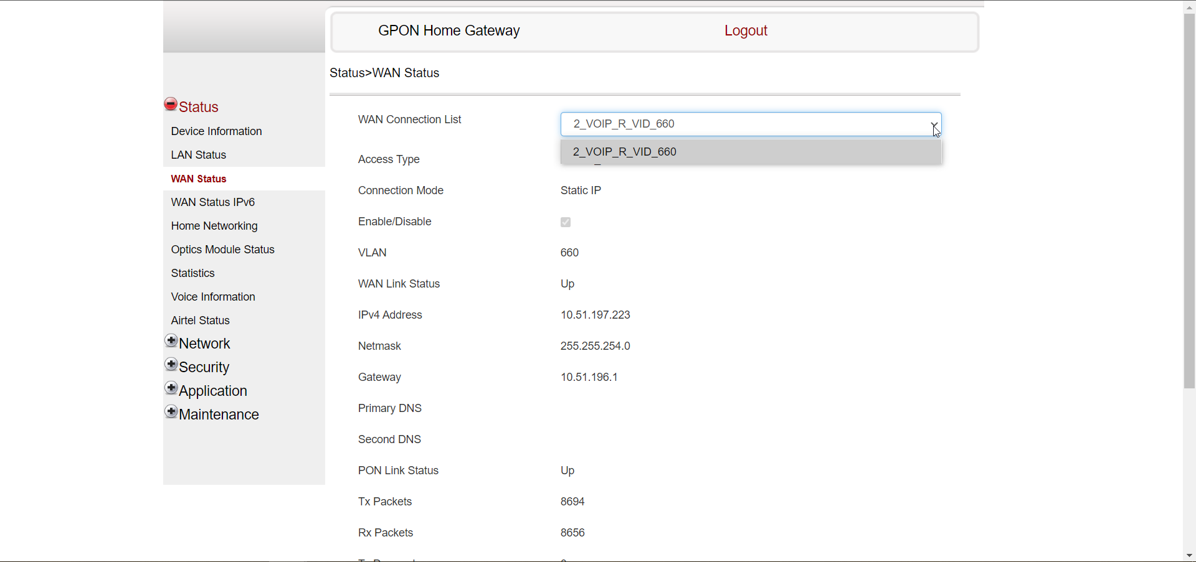The height and width of the screenshot is (562, 1196).
Task: Open Home Networking page
Action: 214,226
